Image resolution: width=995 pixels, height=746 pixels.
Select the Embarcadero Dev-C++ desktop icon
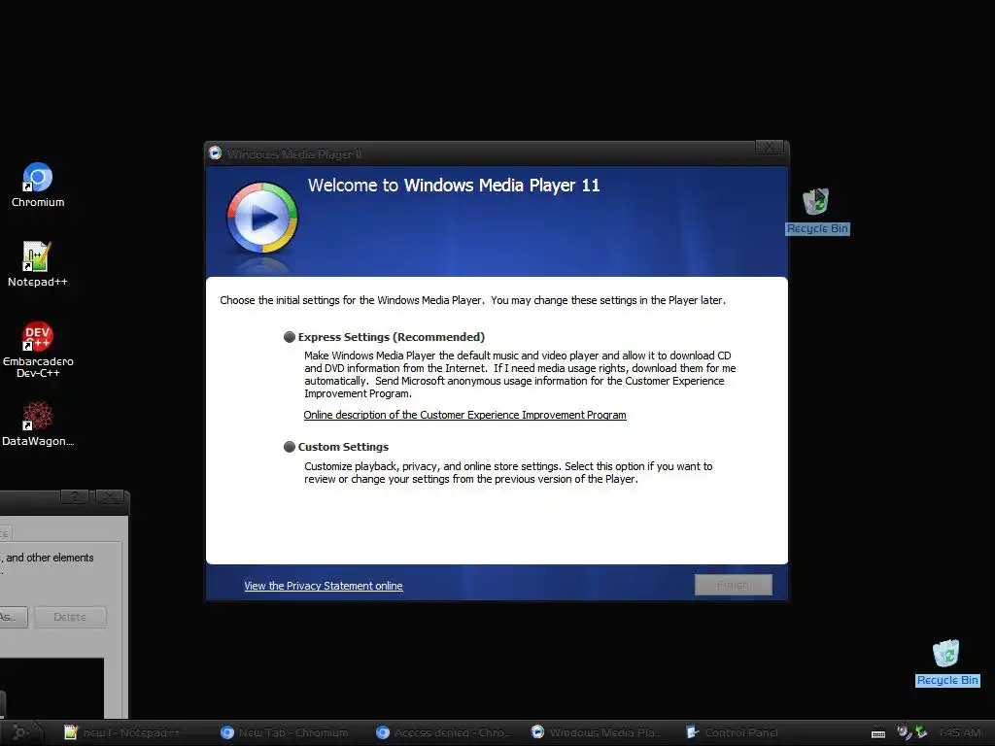coord(38,350)
